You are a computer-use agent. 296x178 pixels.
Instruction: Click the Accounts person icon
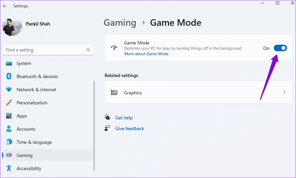point(9,129)
